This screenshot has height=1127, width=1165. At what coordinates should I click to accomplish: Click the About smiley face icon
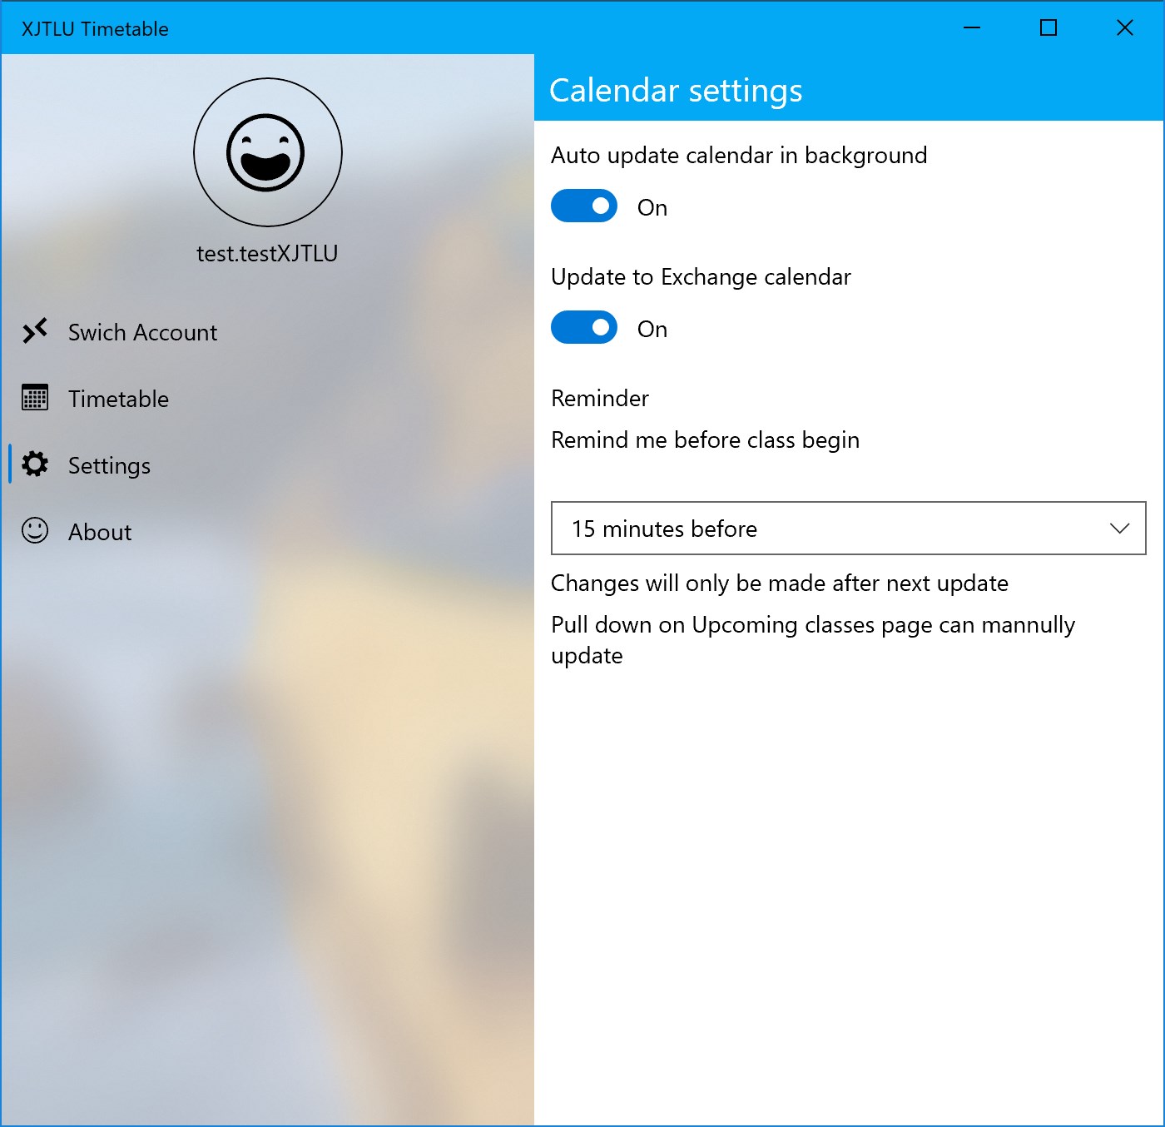(x=35, y=530)
